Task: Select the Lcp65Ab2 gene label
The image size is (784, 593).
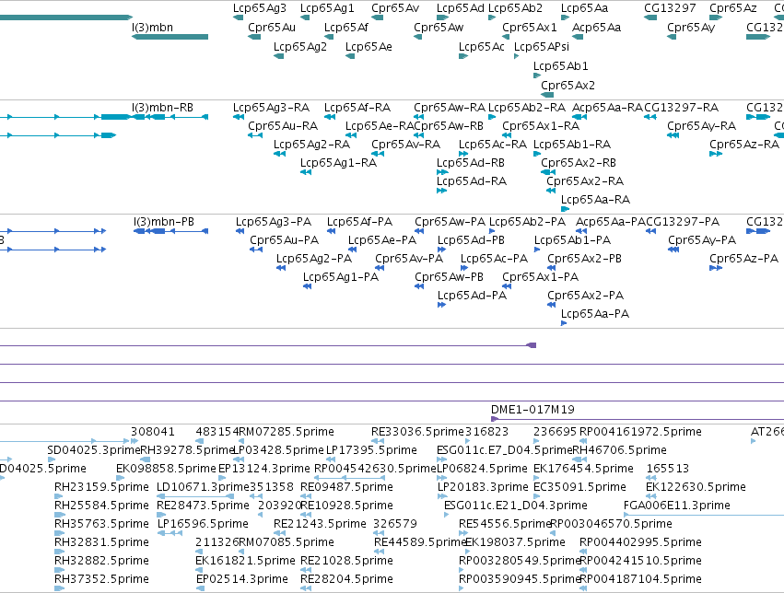Action: pyautogui.click(x=515, y=8)
